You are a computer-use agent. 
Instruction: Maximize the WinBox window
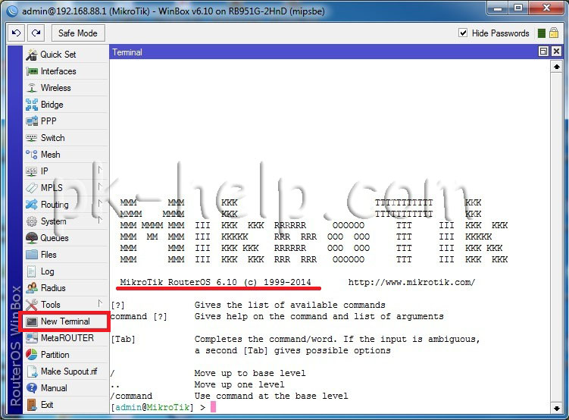(x=518, y=8)
